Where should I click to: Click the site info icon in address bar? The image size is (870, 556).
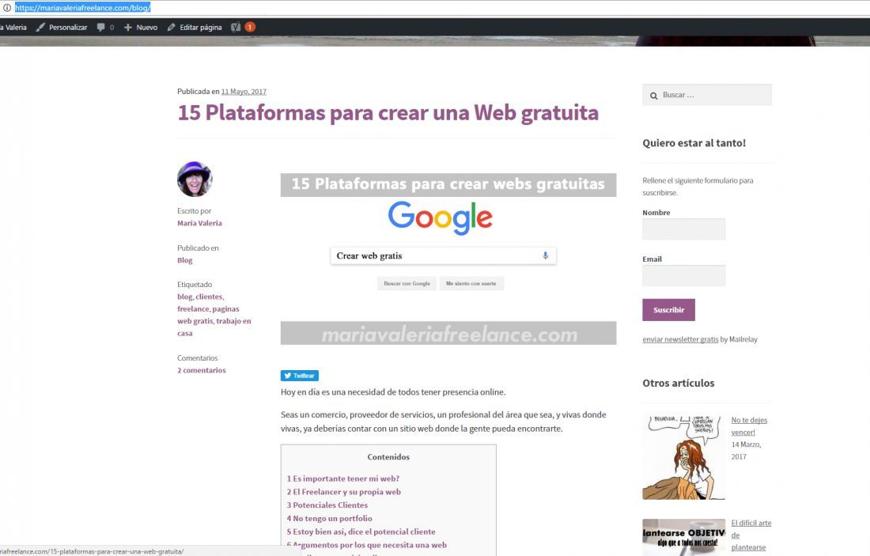pyautogui.click(x=6, y=8)
